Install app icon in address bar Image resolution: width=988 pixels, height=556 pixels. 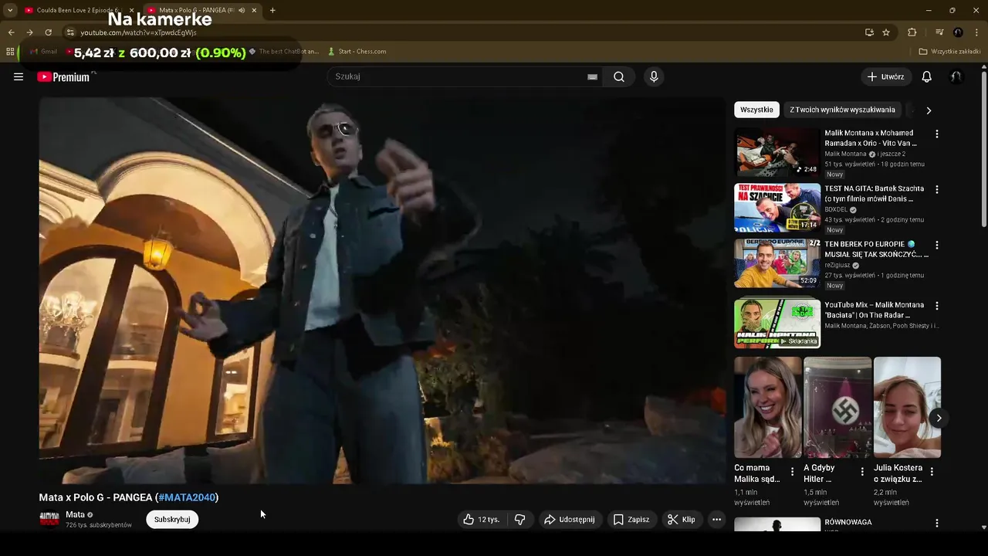[869, 32]
